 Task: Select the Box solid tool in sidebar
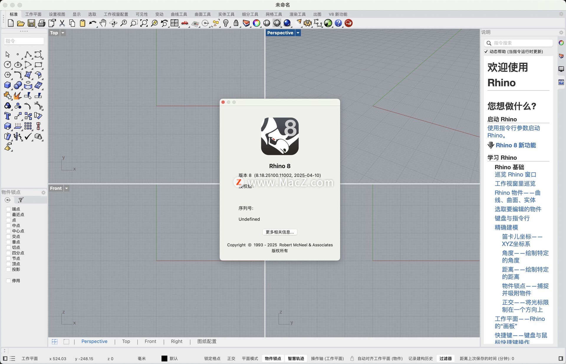point(8,85)
